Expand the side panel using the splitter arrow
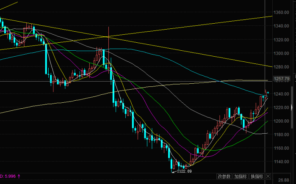Image resolution: width=296 pixels, height=184 pixels. click(x=292, y=107)
